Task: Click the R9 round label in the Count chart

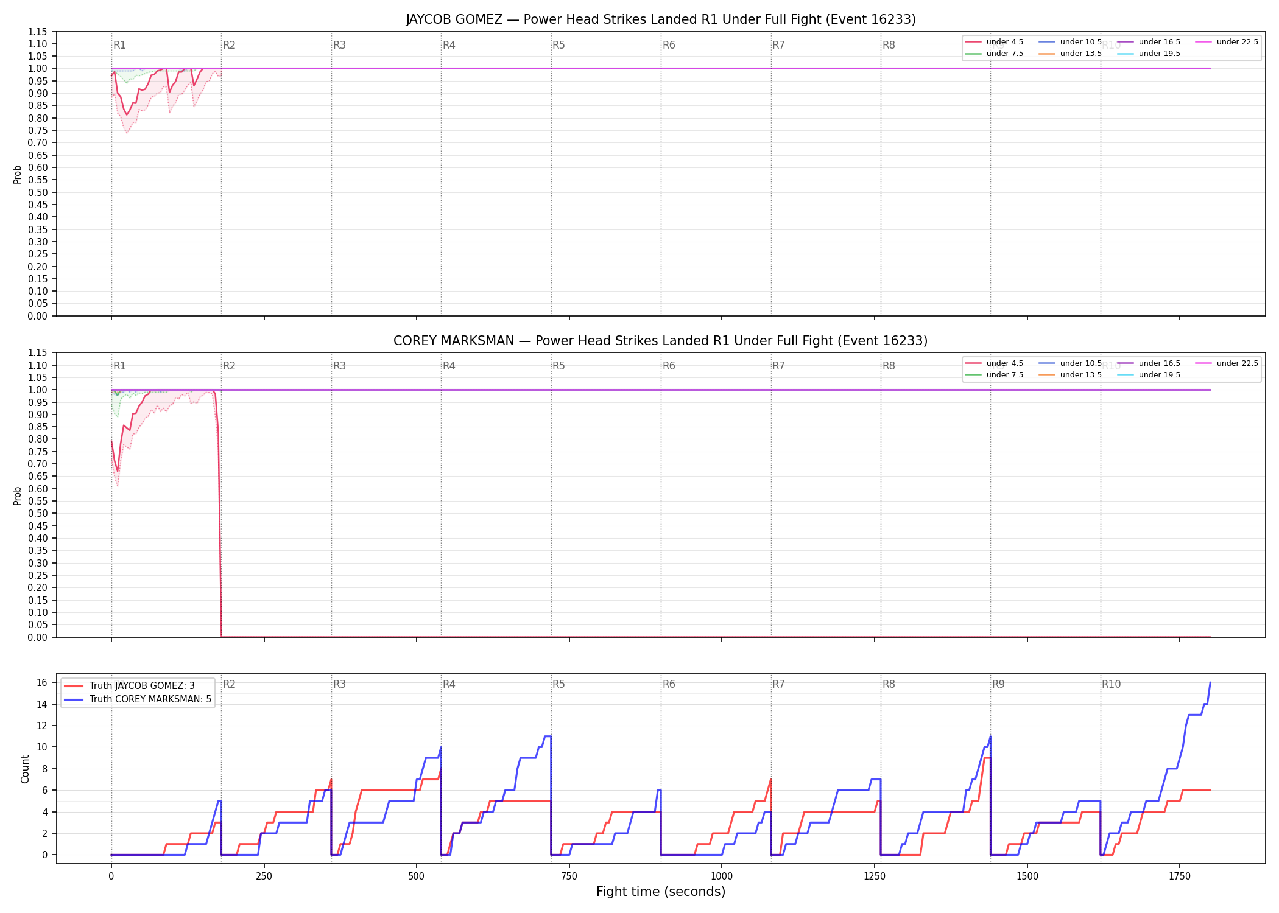Action: pos(998,684)
